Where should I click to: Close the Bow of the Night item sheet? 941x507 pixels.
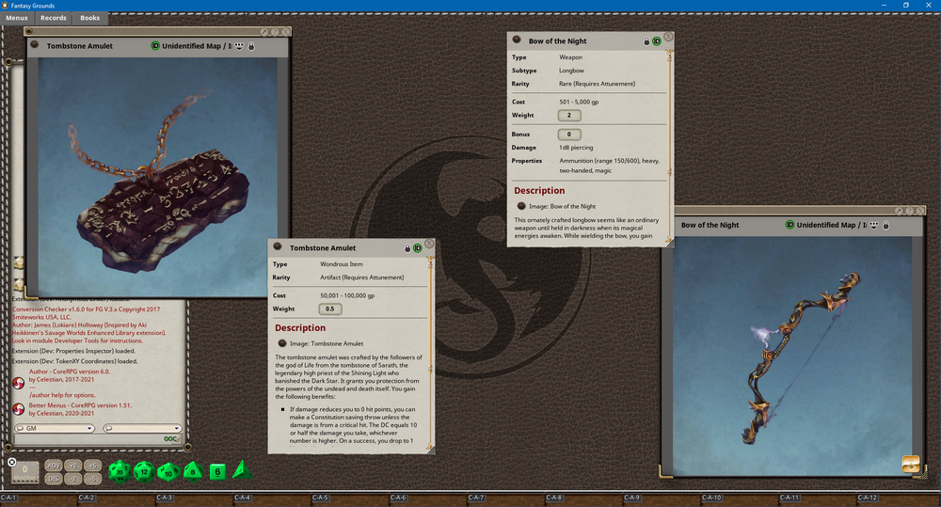click(x=668, y=37)
